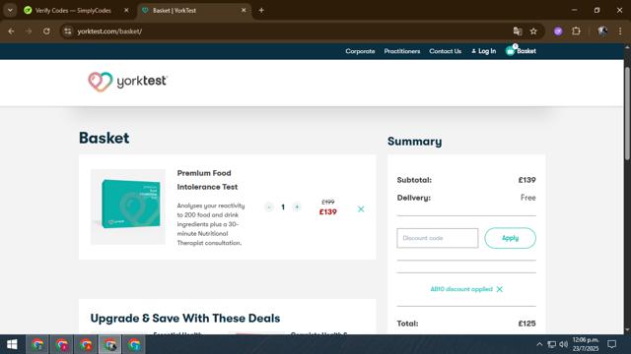Viewport: 631px width, 354px height.
Task: View site information icon in address bar
Action: coord(68,31)
